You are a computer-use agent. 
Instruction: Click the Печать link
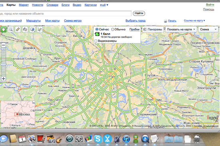(172, 21)
